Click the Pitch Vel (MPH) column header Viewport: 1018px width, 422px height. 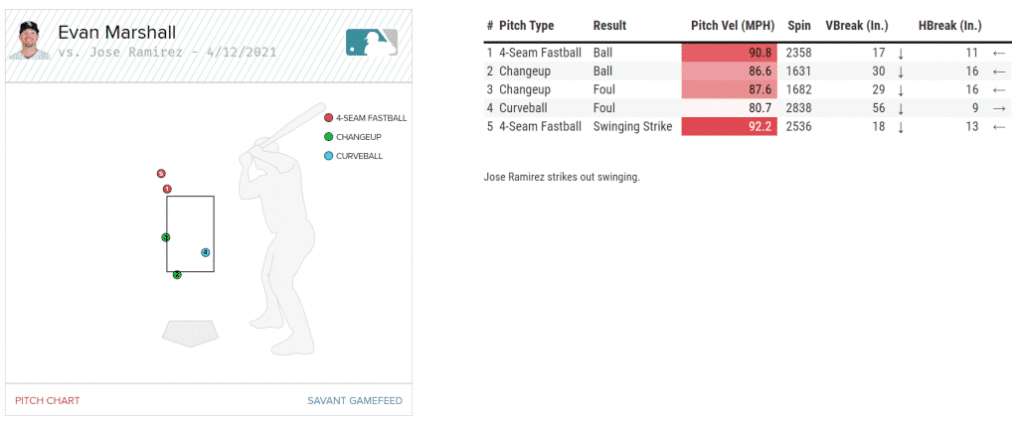coord(733,26)
